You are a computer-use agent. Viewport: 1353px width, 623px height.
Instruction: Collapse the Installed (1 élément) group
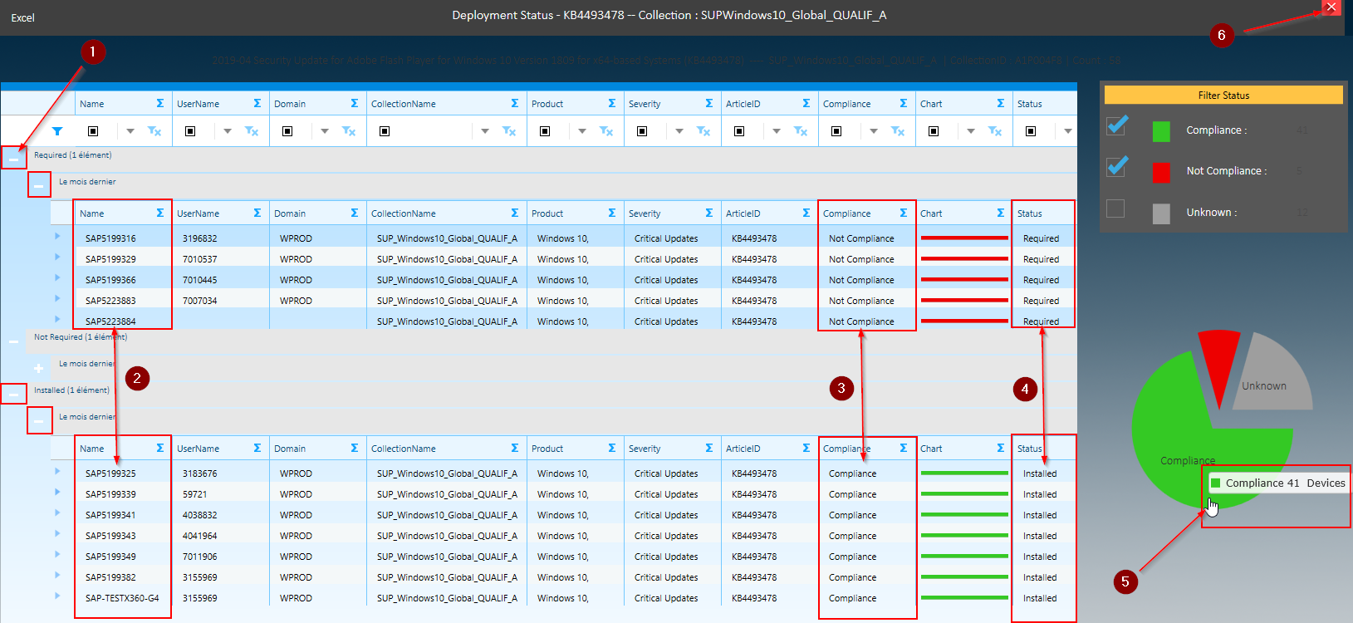13,394
